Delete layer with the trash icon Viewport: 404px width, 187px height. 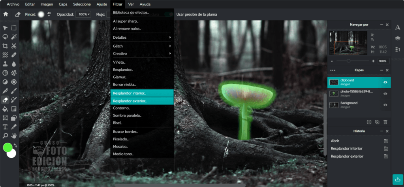coord(385,122)
